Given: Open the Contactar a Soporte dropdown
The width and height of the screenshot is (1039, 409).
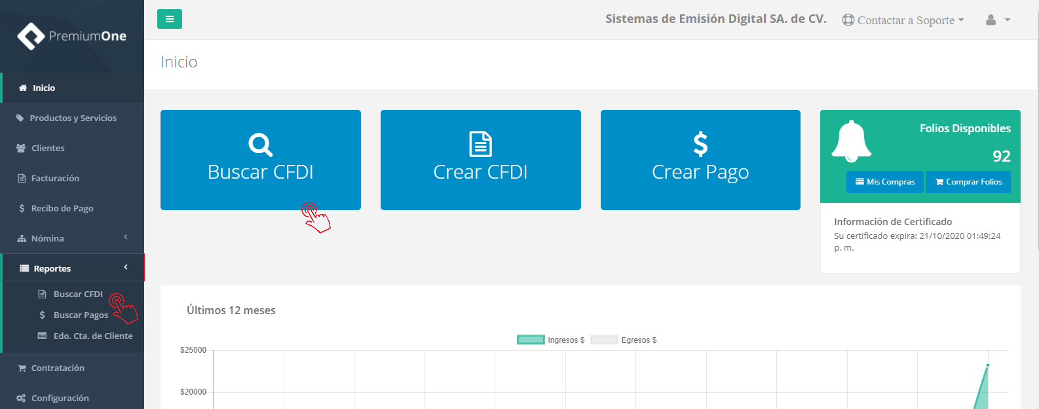Looking at the screenshot, I should 903,20.
